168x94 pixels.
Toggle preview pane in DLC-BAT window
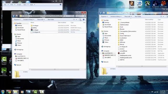(x=80, y=20)
